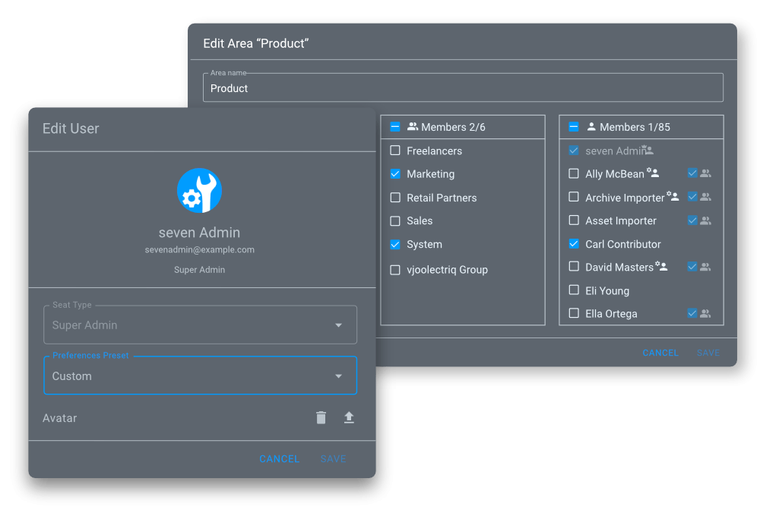Click the group icon beside Asset Importer
Viewport: 760px width, 507px height.
(x=706, y=220)
